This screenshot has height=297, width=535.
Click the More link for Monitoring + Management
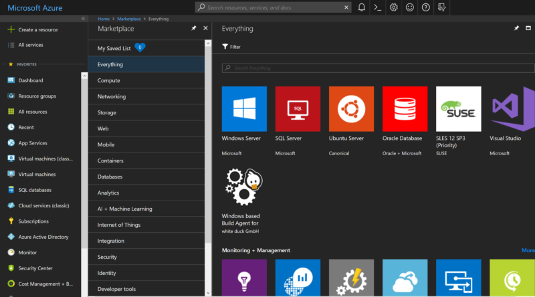pos(528,250)
